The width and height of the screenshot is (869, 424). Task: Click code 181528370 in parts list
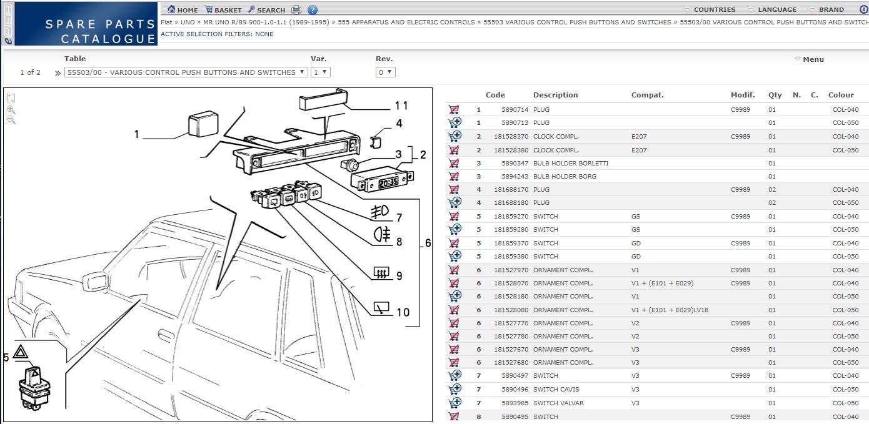pos(511,136)
